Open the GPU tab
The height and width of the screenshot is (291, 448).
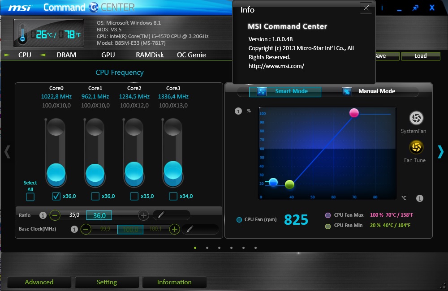coord(108,55)
